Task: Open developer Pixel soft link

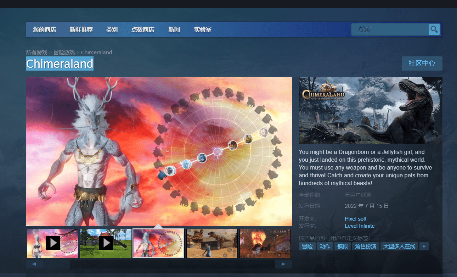Action: click(355, 219)
